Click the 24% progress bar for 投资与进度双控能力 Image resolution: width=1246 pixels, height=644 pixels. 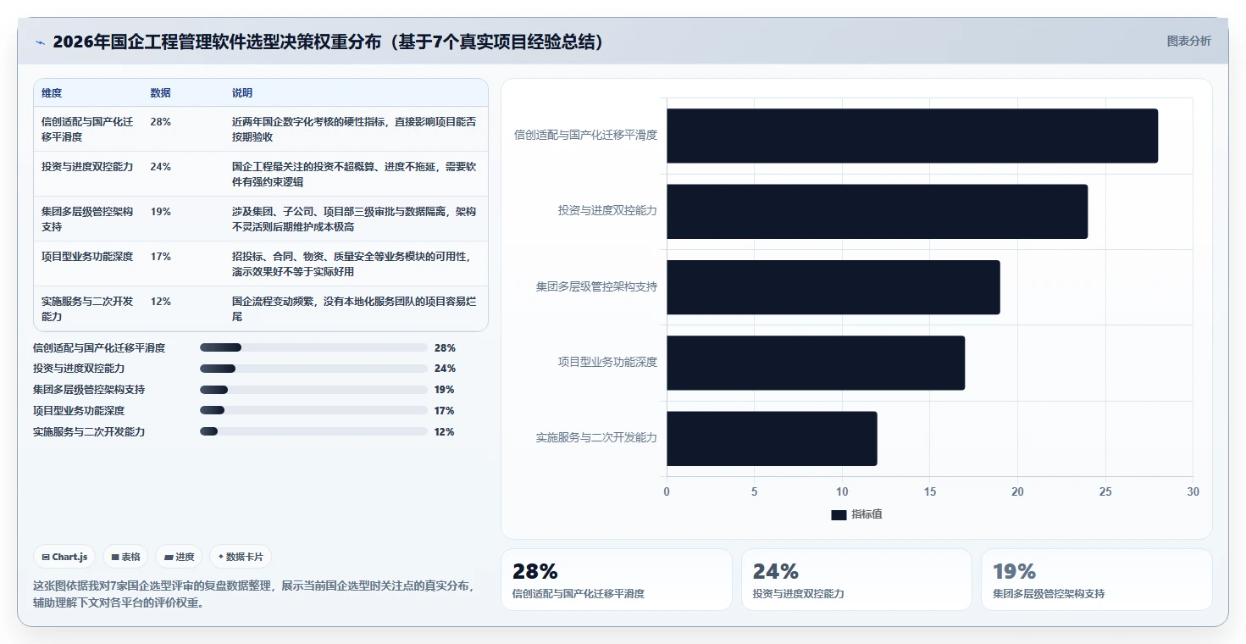pos(313,369)
